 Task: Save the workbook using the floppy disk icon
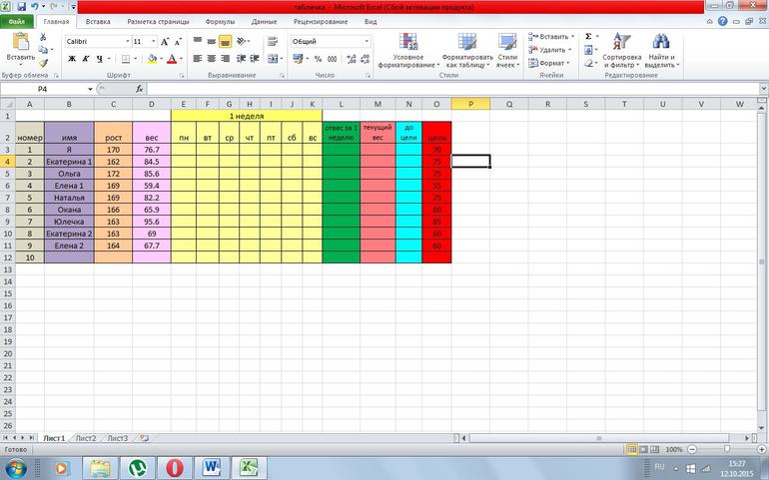click(21, 6)
